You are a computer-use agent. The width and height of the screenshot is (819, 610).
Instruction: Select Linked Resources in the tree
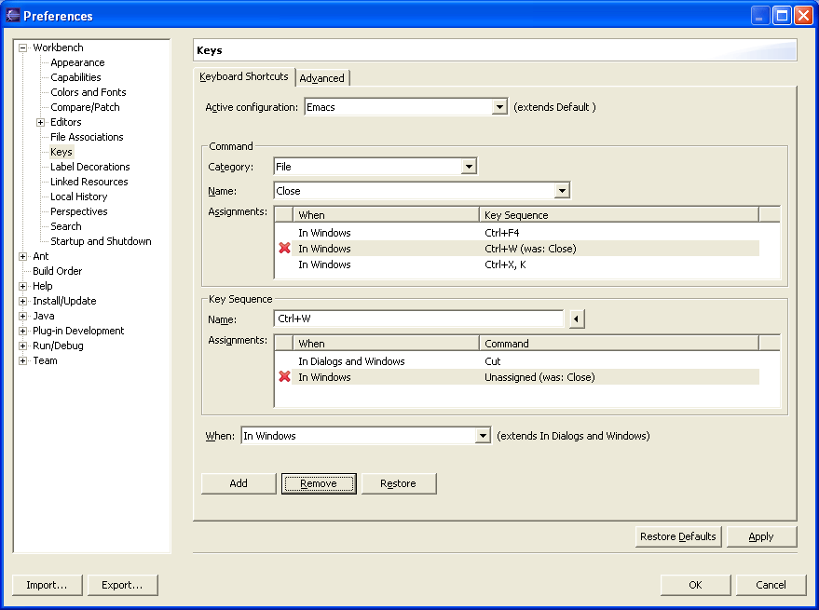pyautogui.click(x=89, y=182)
